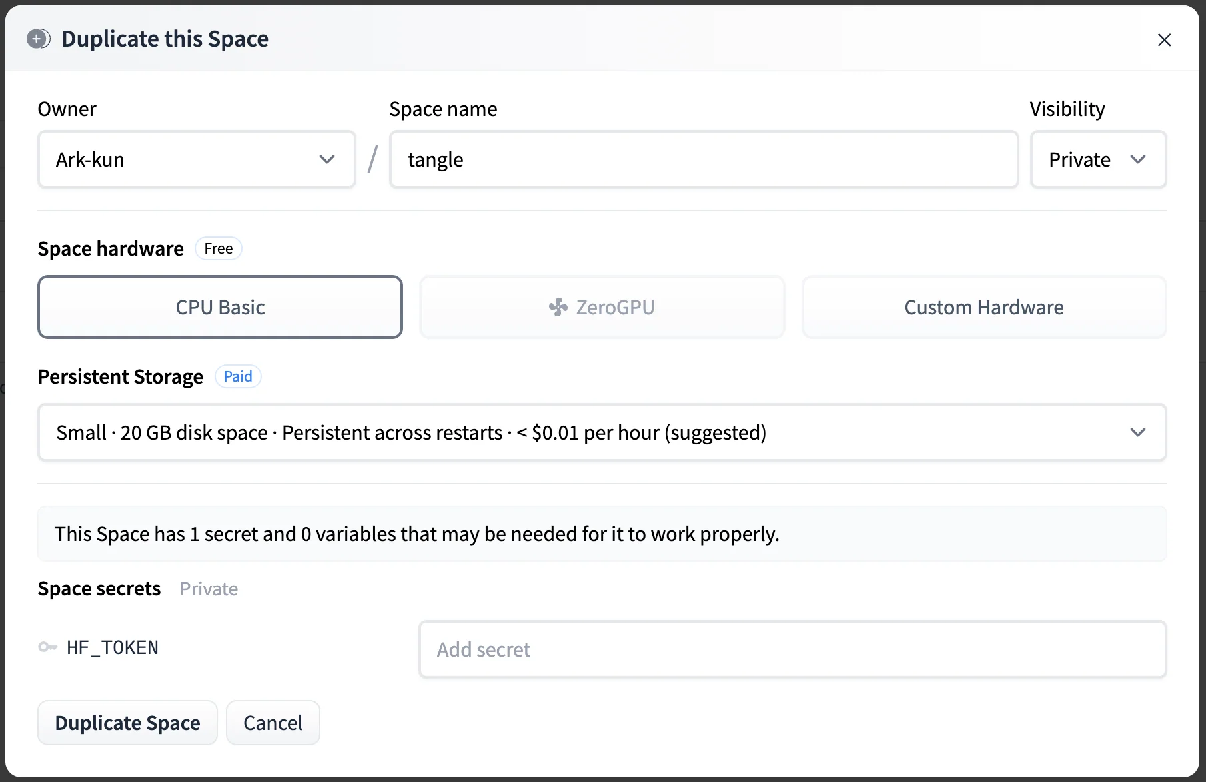Open the Visibility dropdown set to Private
Viewport: 1206px width, 782px height.
tap(1098, 159)
